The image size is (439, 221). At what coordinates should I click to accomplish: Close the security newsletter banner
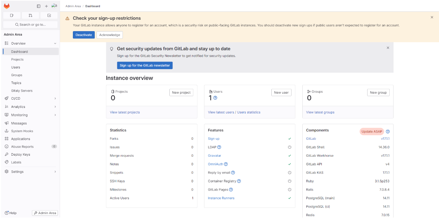pyautogui.click(x=388, y=48)
